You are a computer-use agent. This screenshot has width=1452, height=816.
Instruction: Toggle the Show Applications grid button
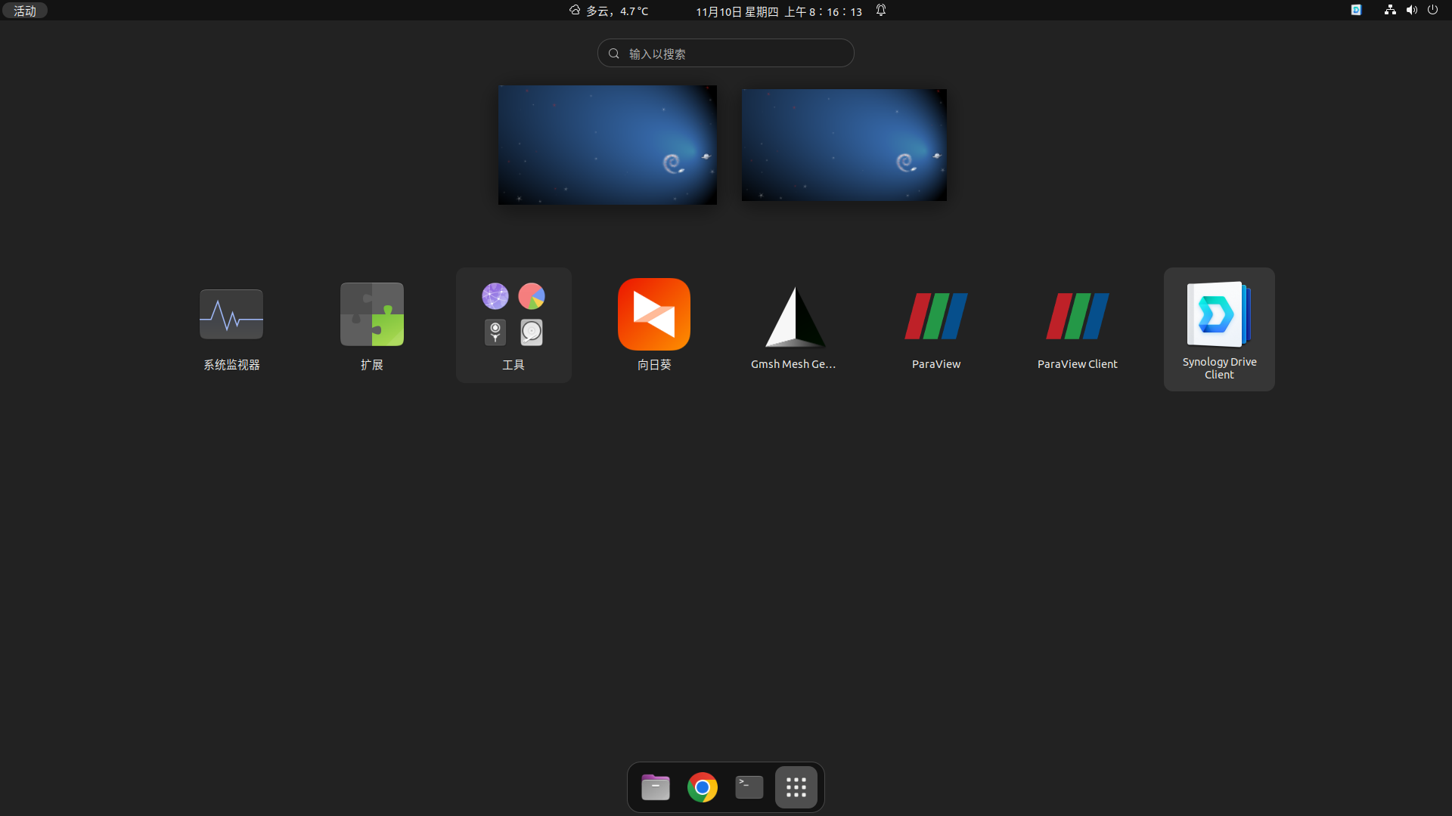click(x=796, y=787)
